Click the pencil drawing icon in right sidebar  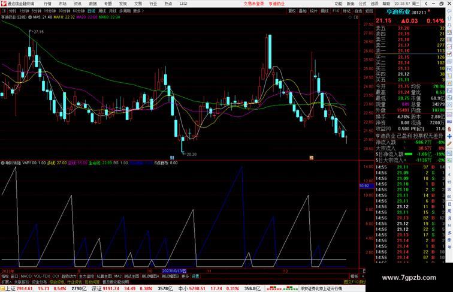coord(449,143)
